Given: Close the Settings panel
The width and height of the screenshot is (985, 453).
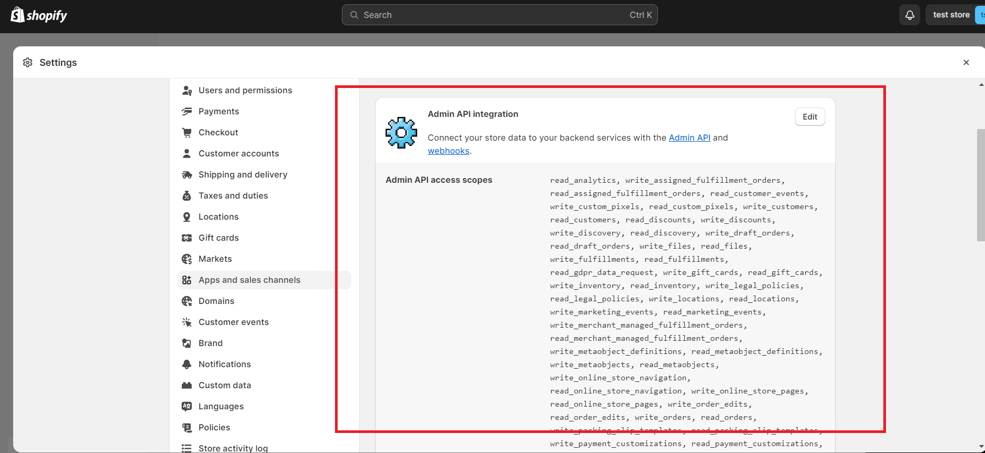Looking at the screenshot, I should (x=966, y=63).
